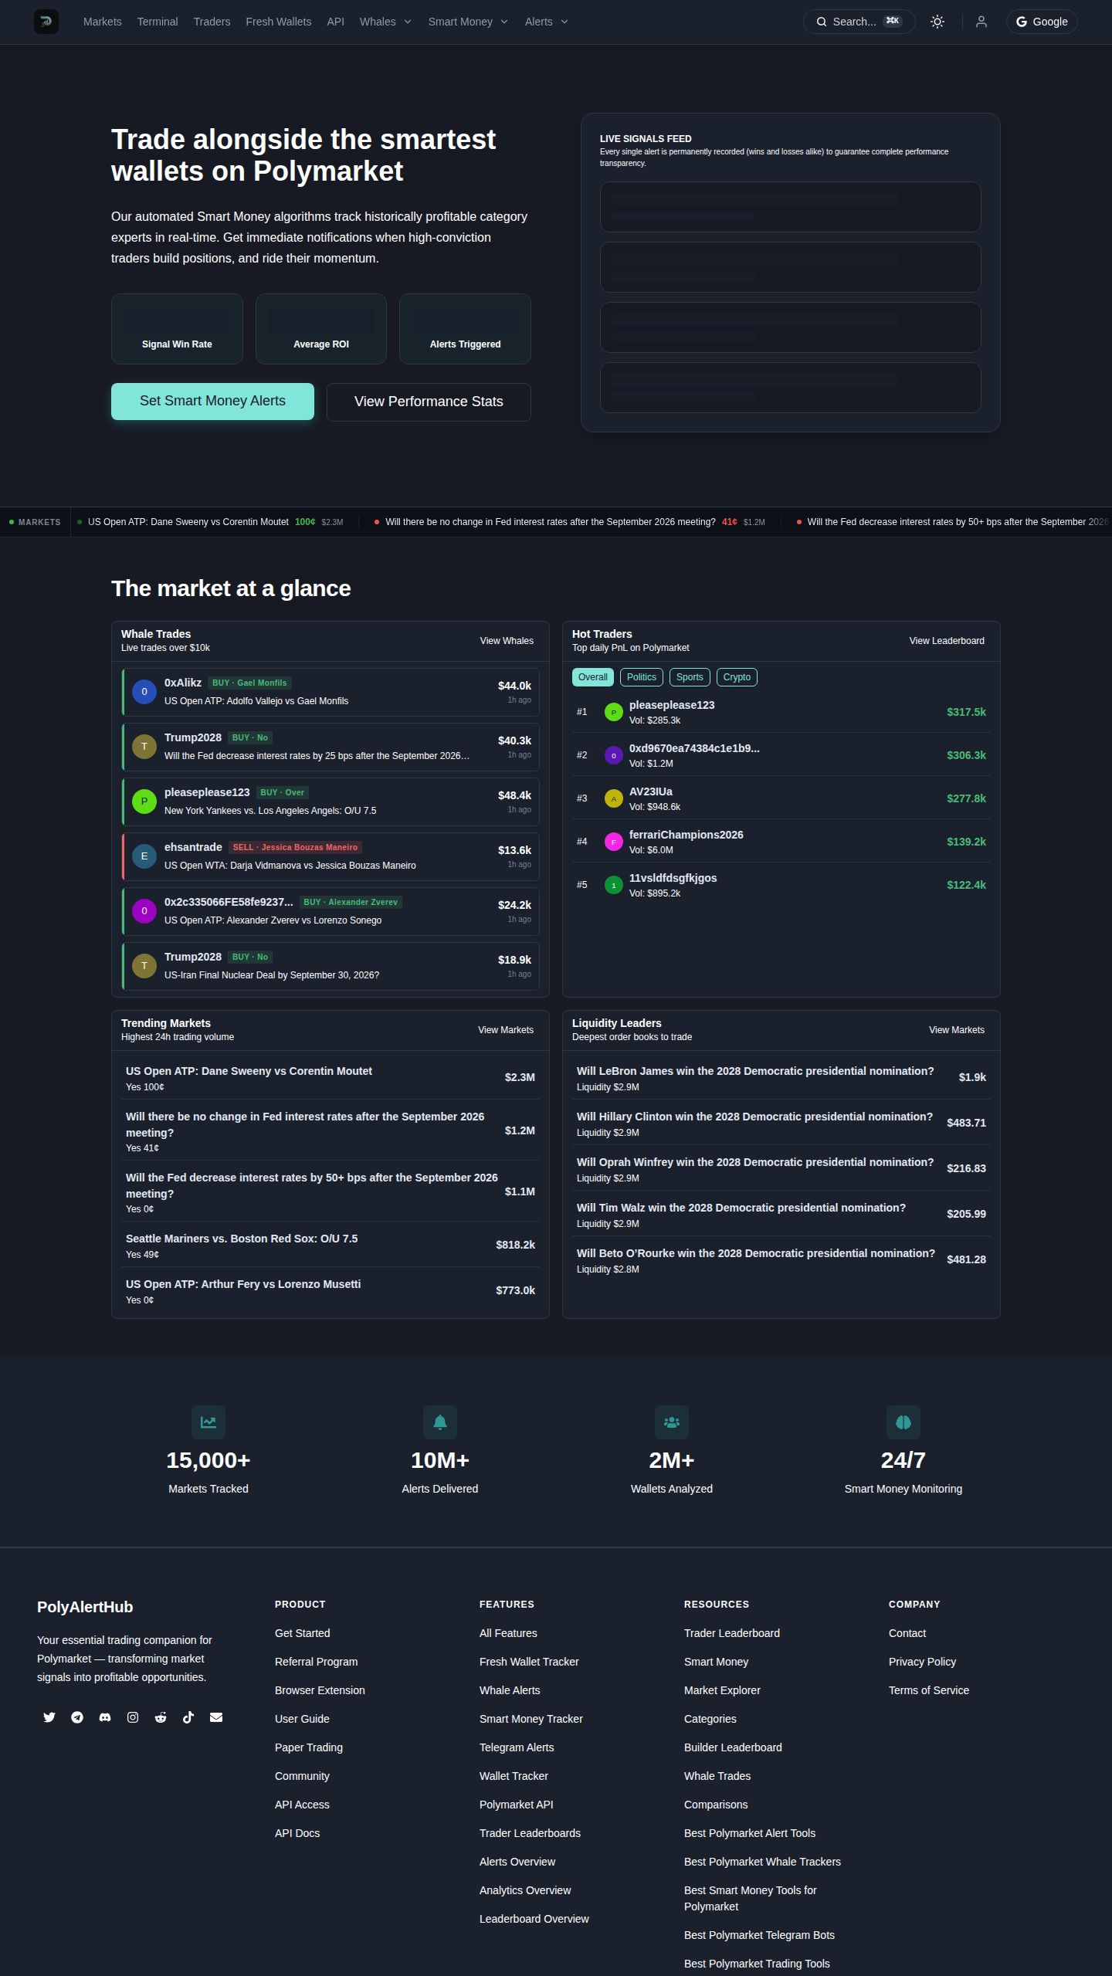Open the Reddit social icon in footer
Viewport: 1112px width, 1976px height.
pyautogui.click(x=161, y=1717)
